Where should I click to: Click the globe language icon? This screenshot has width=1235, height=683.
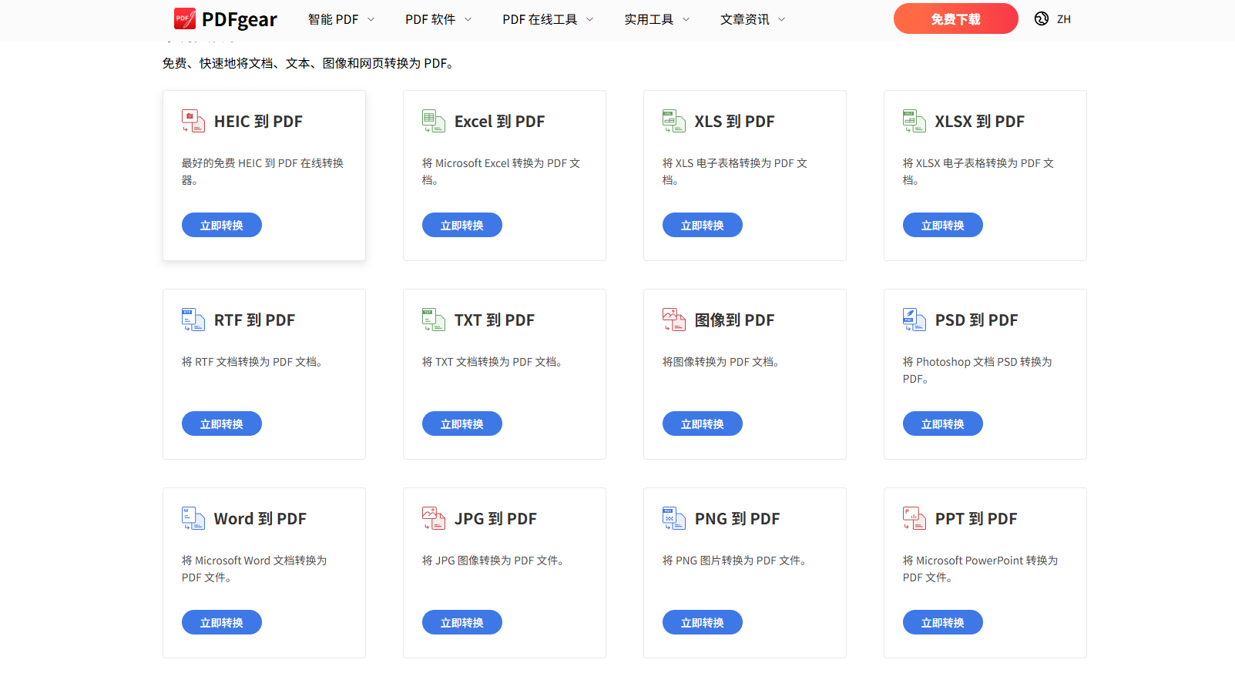pyautogui.click(x=1042, y=18)
